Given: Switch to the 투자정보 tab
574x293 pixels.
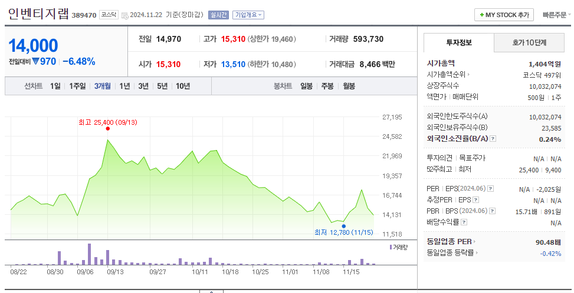Looking at the screenshot, I should tap(459, 43).
